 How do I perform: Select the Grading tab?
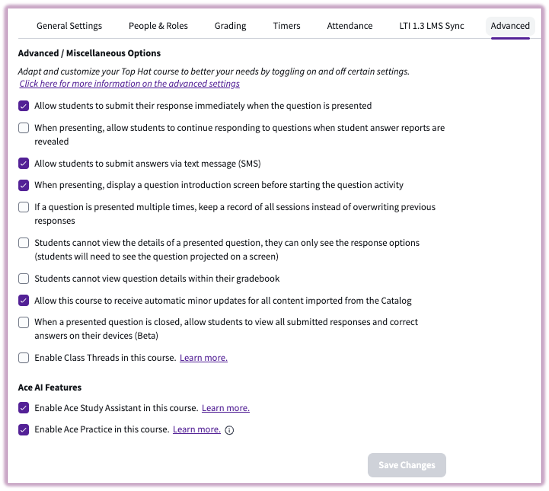point(230,26)
